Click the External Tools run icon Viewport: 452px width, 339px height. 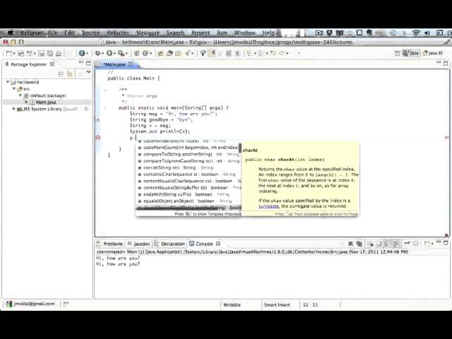[x=121, y=54]
